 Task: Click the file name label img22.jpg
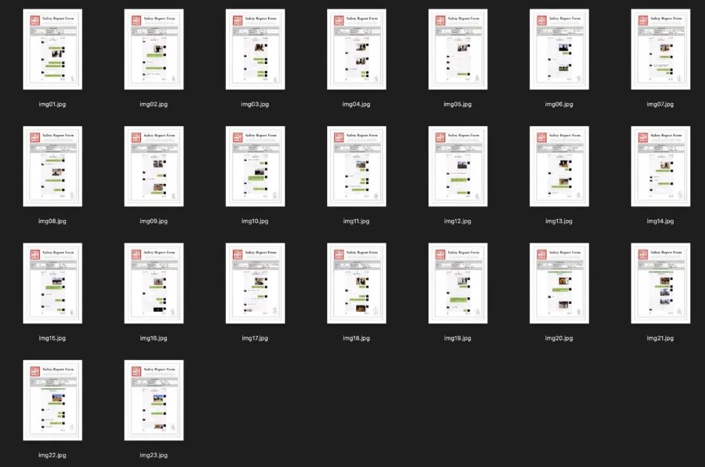(52, 455)
